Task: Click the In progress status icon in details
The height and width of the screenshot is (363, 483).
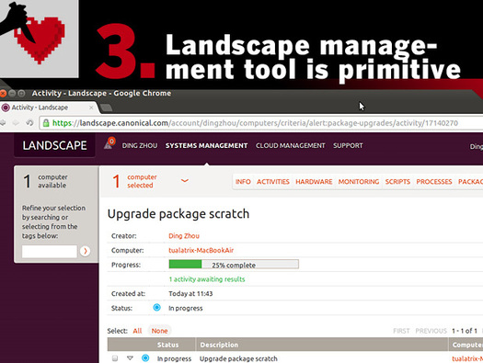Action: click(x=156, y=307)
